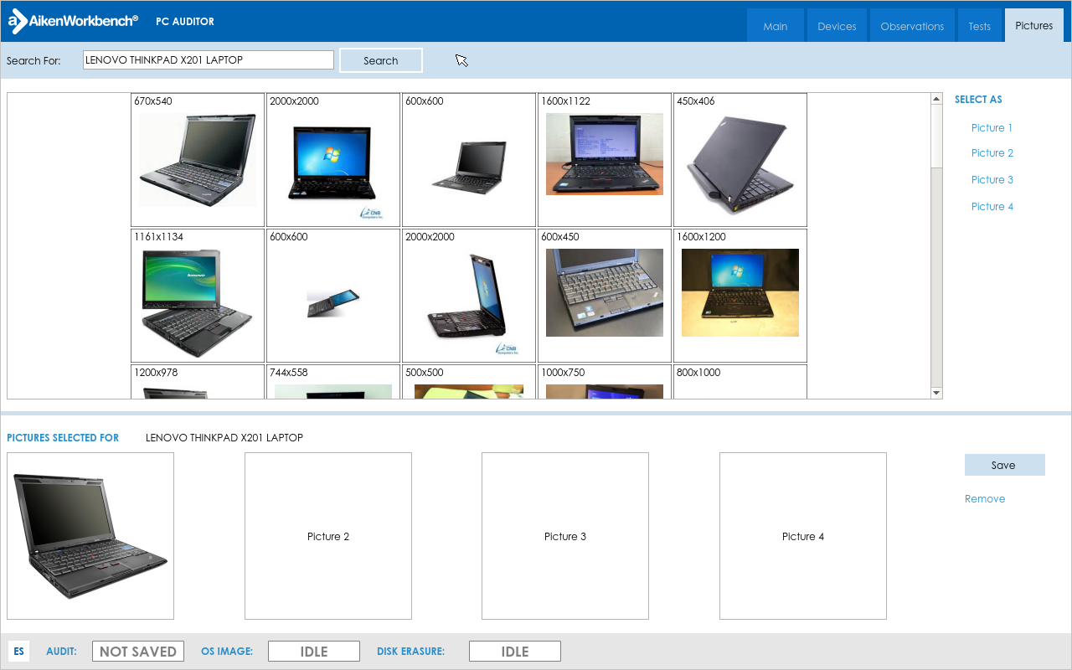
Task: Pick the second-row 600x600 thumbnail
Action: [333, 296]
